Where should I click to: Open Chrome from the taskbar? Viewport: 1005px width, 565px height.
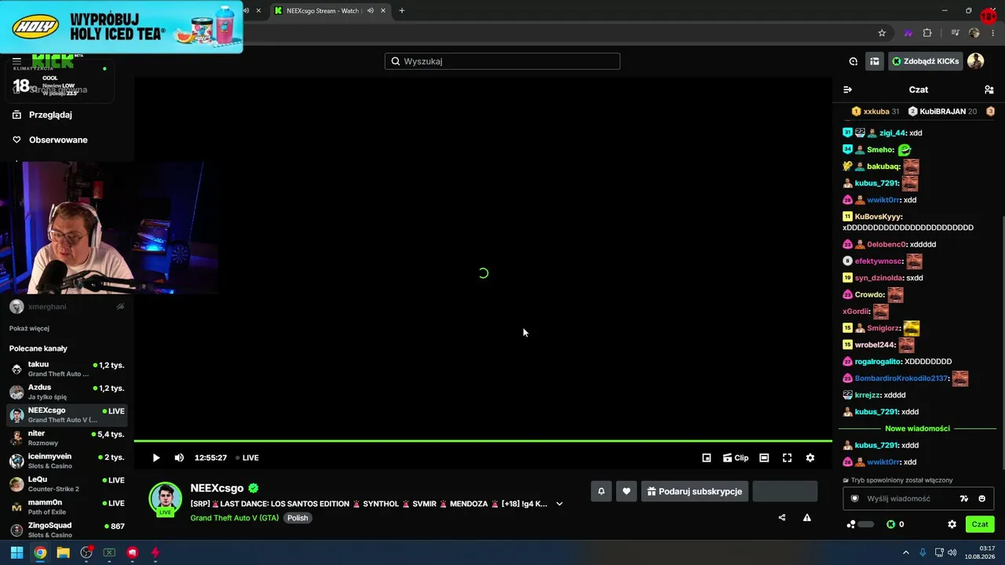pyautogui.click(x=40, y=552)
